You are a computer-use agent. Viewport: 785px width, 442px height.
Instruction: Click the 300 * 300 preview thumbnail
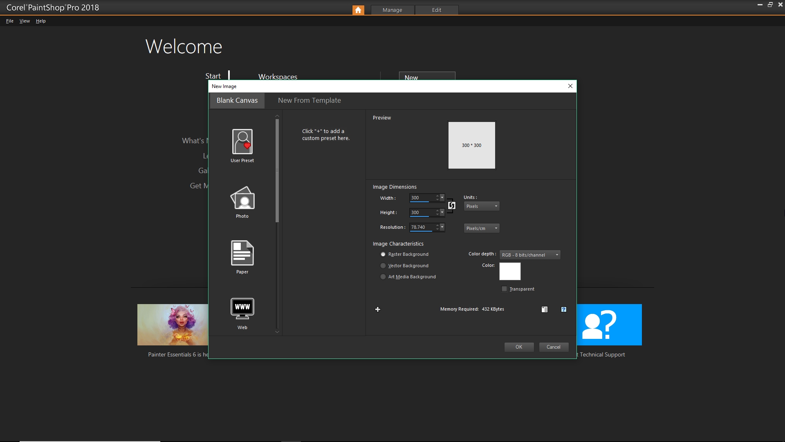(472, 145)
